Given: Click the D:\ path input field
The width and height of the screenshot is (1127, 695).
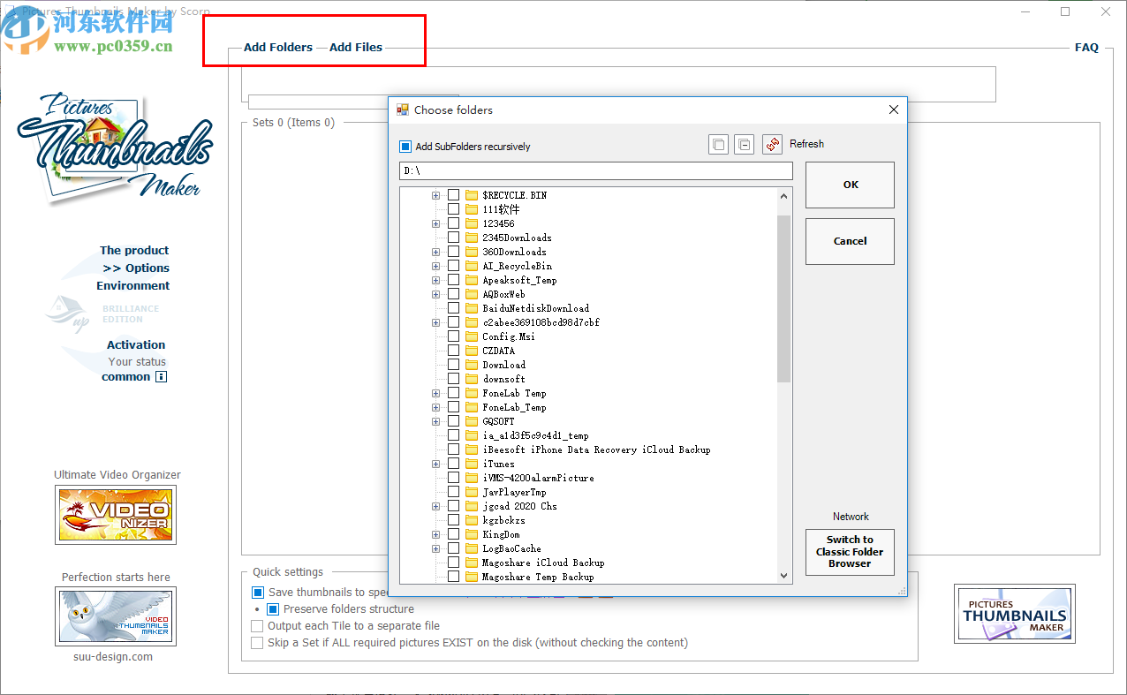Looking at the screenshot, I should [596, 171].
